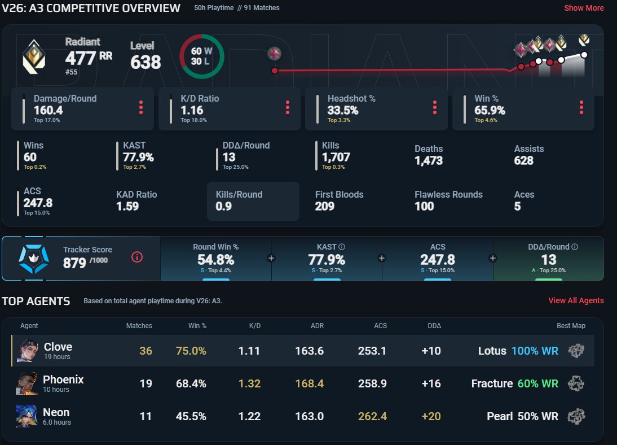Click the Level 638 value
Screen dimensions: 617x445
pyautogui.click(x=145, y=62)
